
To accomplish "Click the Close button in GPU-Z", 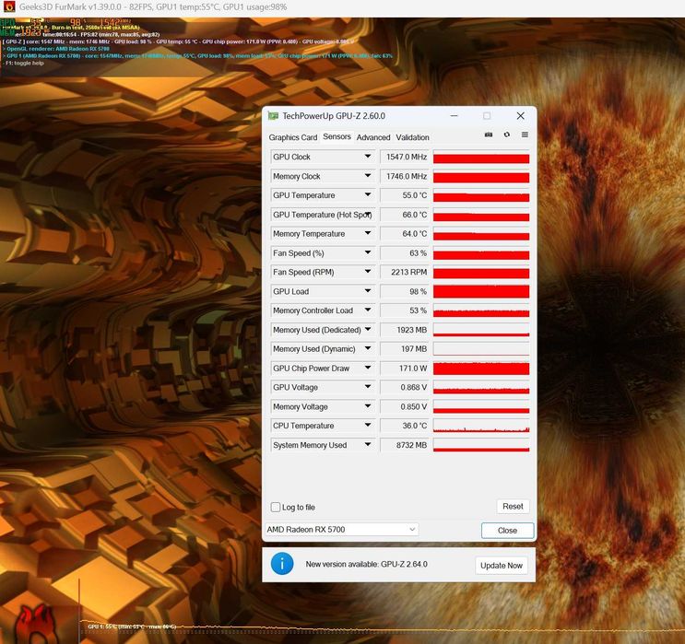I will click(507, 530).
